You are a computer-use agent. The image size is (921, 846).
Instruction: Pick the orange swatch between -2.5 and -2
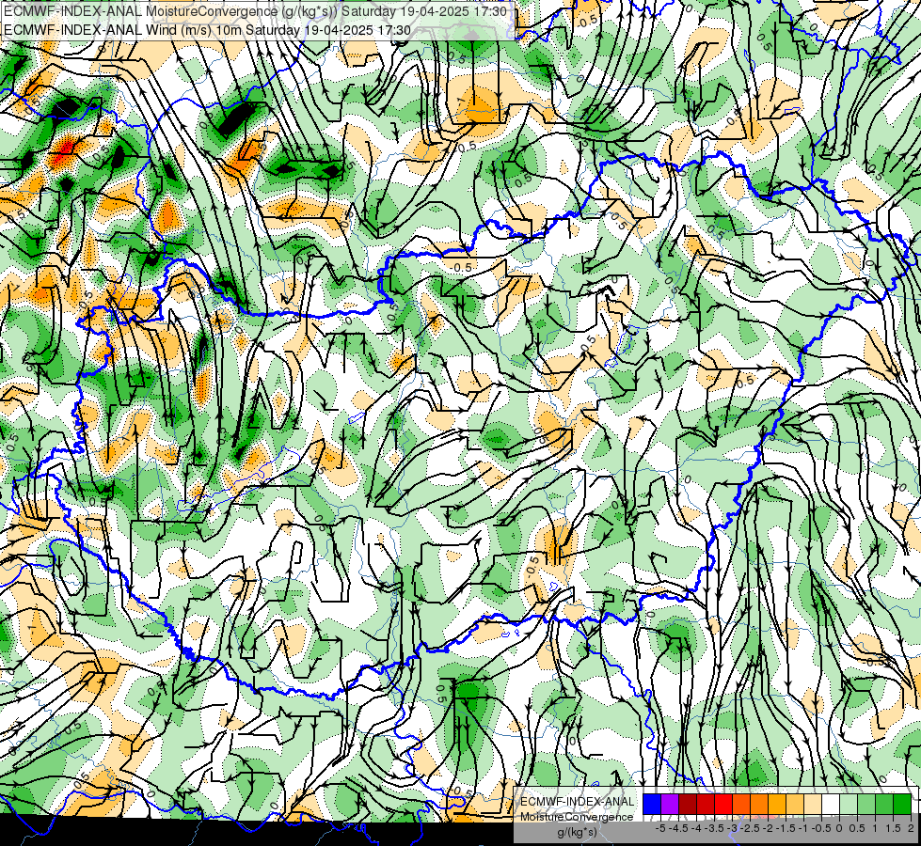pos(759,804)
